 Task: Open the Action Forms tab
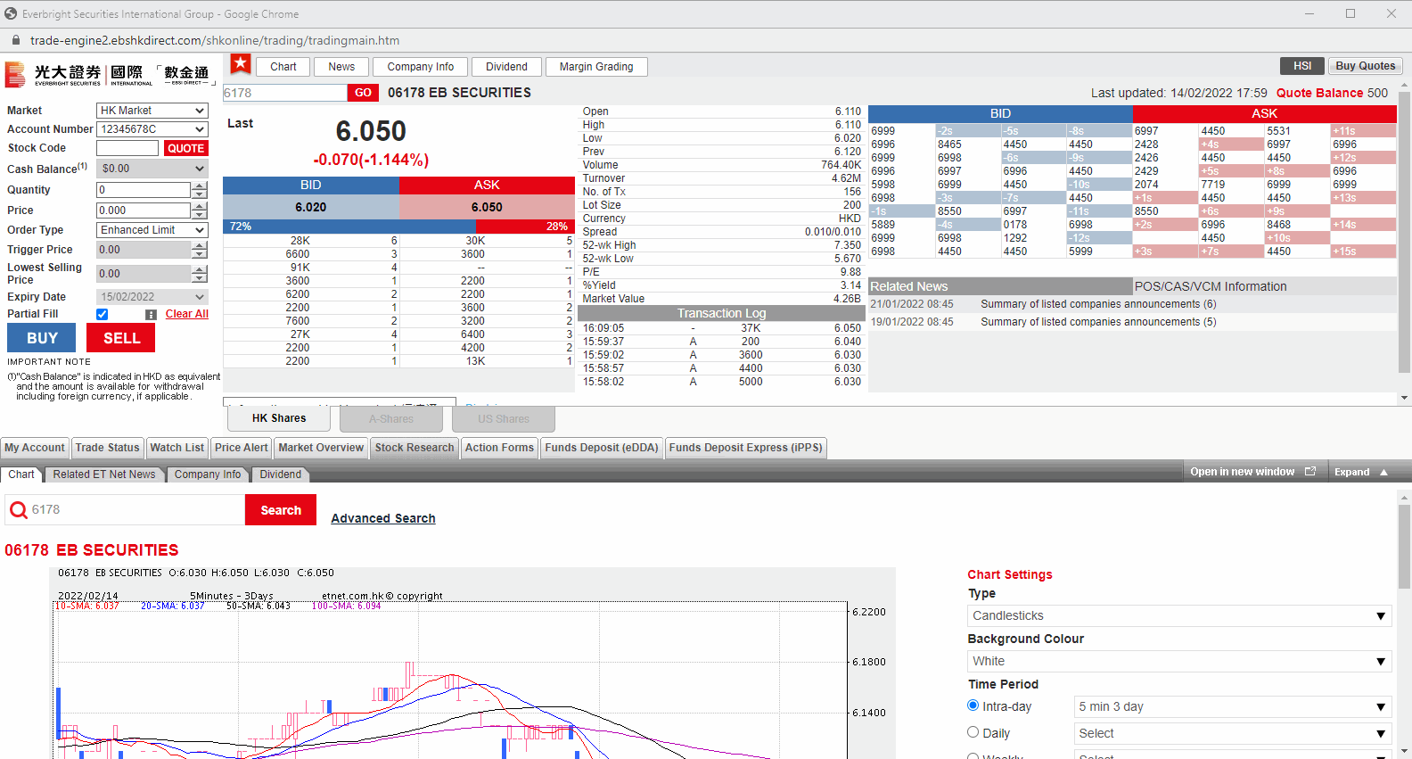499,448
